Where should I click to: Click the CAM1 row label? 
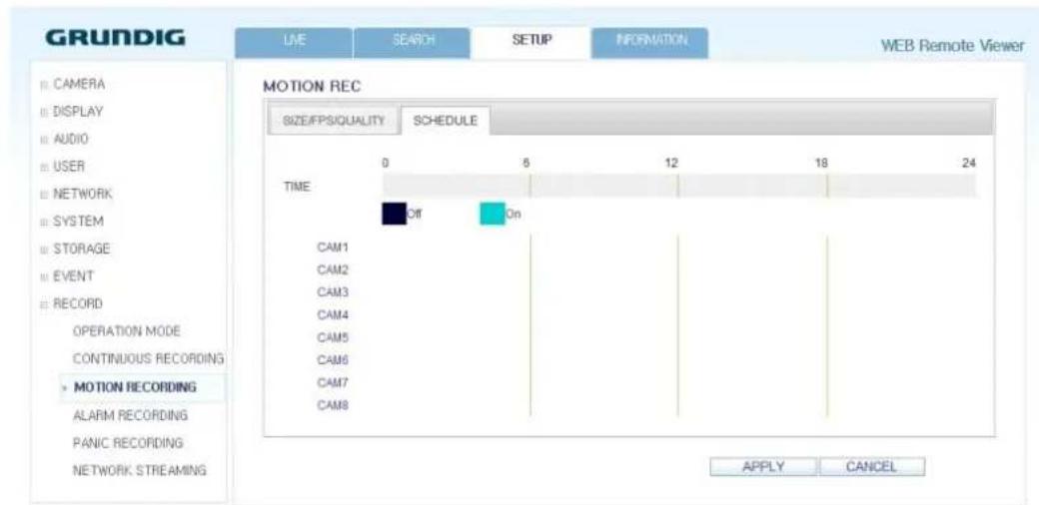334,248
